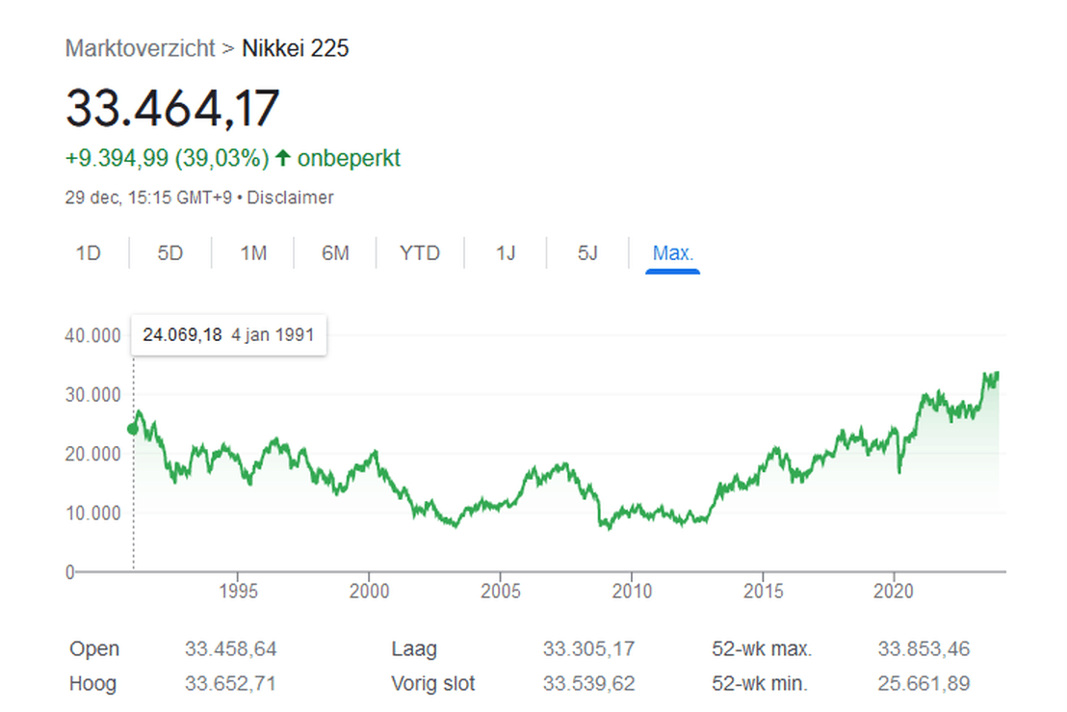Open the Marktoverzicht breadcrumb link
This screenshot has height=712, width=1067.
pos(140,48)
